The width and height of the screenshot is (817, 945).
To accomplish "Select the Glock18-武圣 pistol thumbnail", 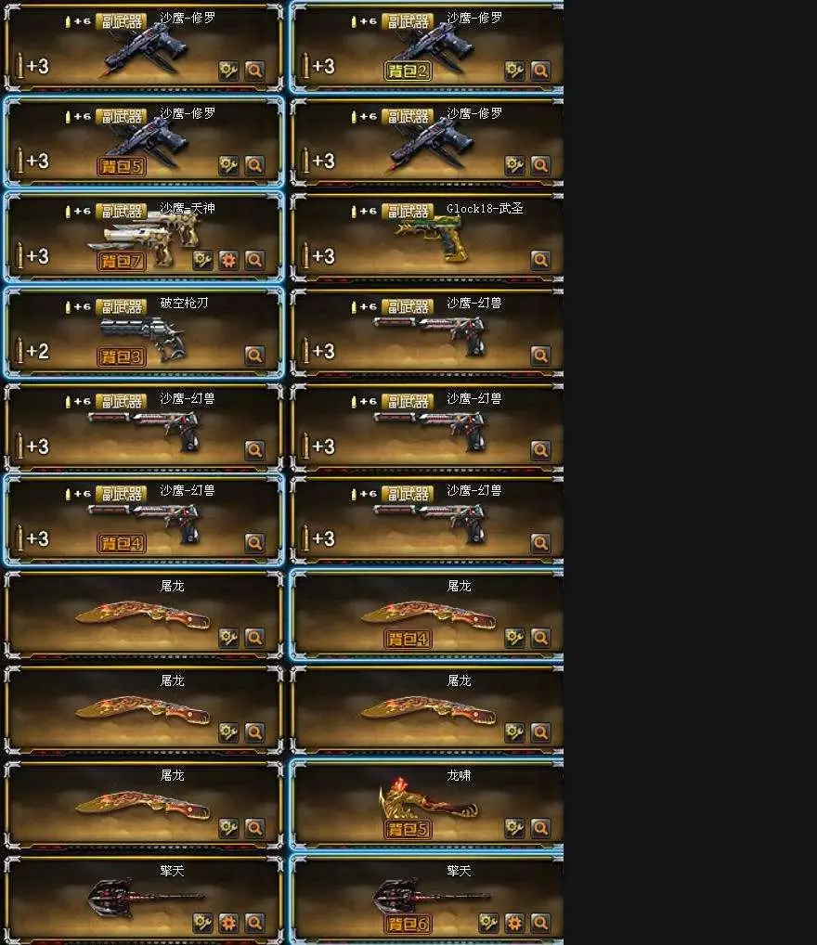I will (x=431, y=239).
